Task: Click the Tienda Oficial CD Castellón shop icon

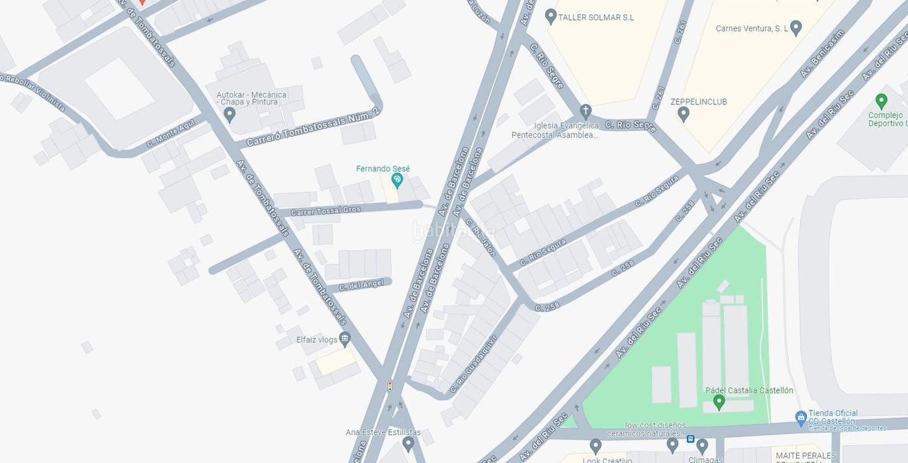Action: point(801,417)
